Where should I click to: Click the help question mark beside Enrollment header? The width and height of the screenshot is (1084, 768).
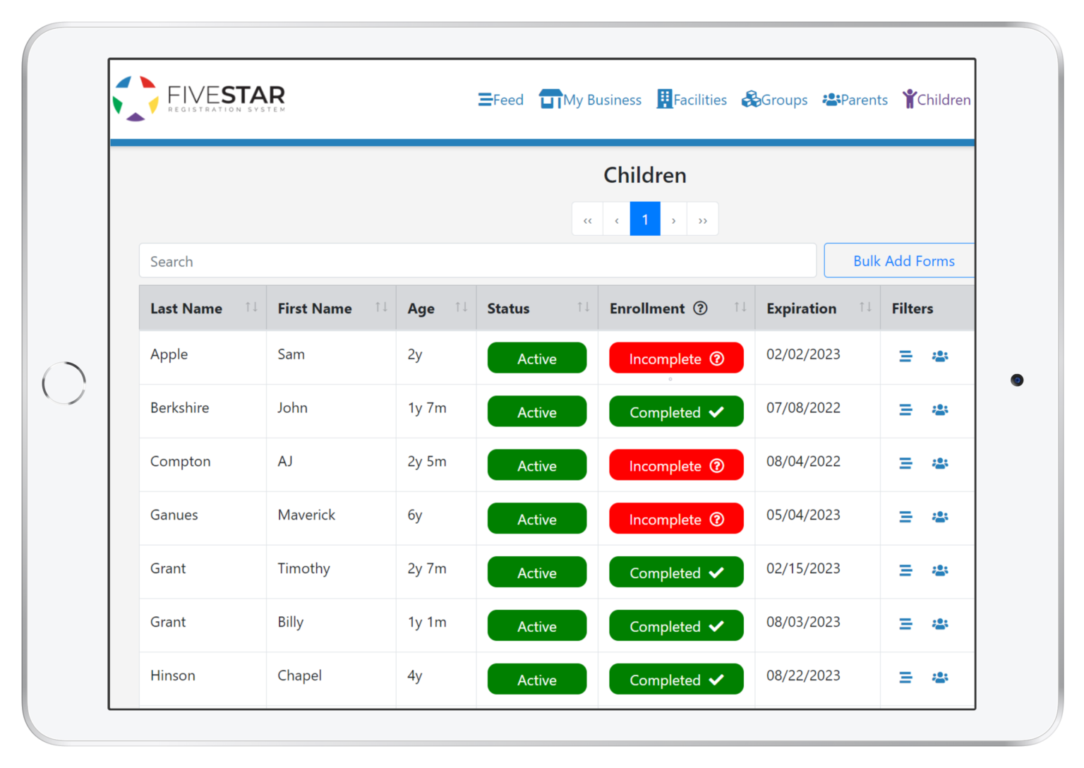[x=701, y=308]
